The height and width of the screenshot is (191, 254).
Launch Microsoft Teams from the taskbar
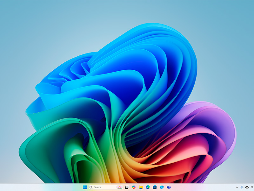tap(169, 187)
